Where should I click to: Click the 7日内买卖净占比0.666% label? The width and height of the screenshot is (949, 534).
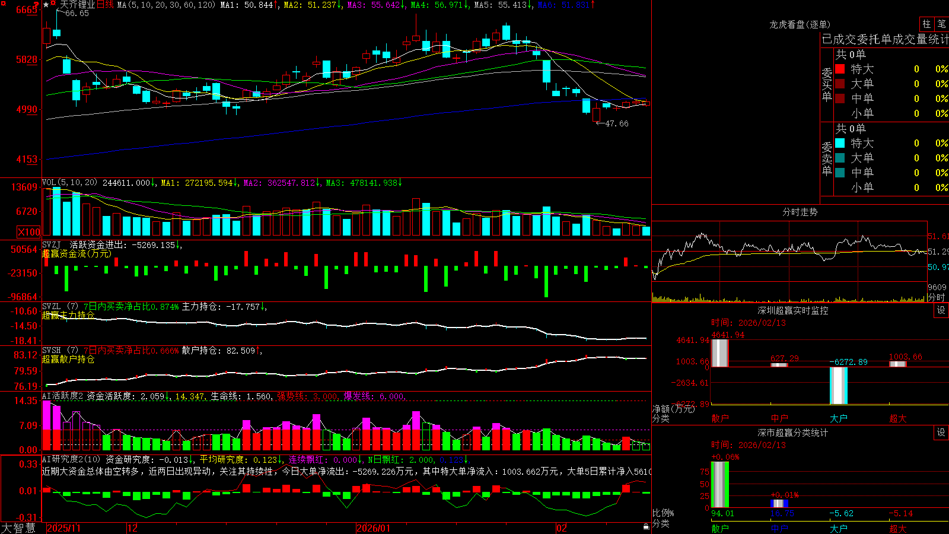point(131,351)
